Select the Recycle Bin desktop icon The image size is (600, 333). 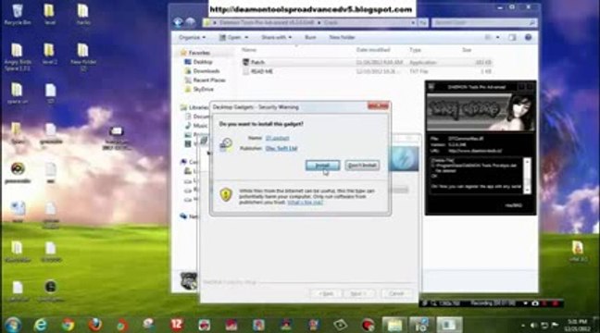coord(18,14)
